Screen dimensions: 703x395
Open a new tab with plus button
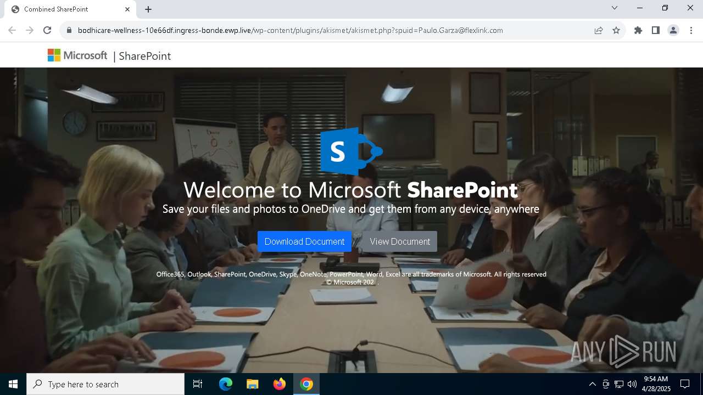click(148, 9)
